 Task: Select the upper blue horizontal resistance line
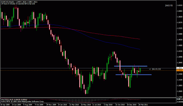(x=131, y=66)
